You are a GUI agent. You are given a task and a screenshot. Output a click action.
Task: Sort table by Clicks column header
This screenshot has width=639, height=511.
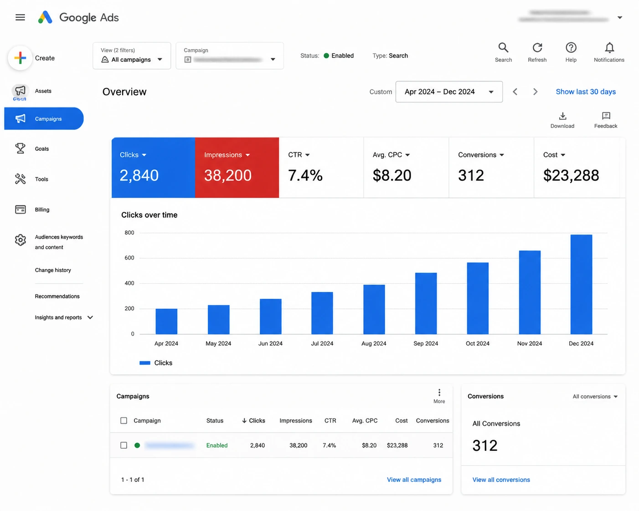253,420
